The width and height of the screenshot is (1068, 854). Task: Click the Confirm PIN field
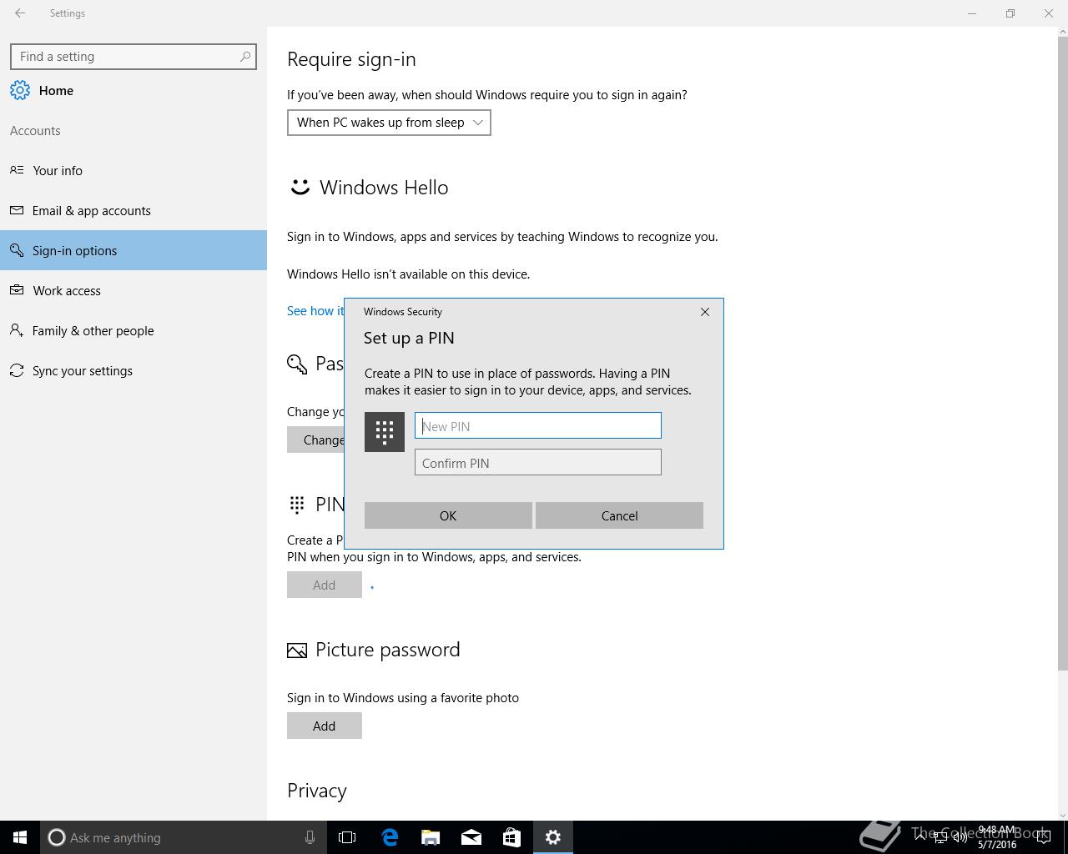(x=538, y=462)
